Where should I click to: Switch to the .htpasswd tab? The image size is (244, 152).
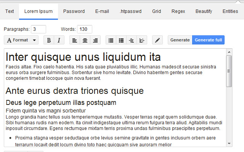(x=130, y=11)
